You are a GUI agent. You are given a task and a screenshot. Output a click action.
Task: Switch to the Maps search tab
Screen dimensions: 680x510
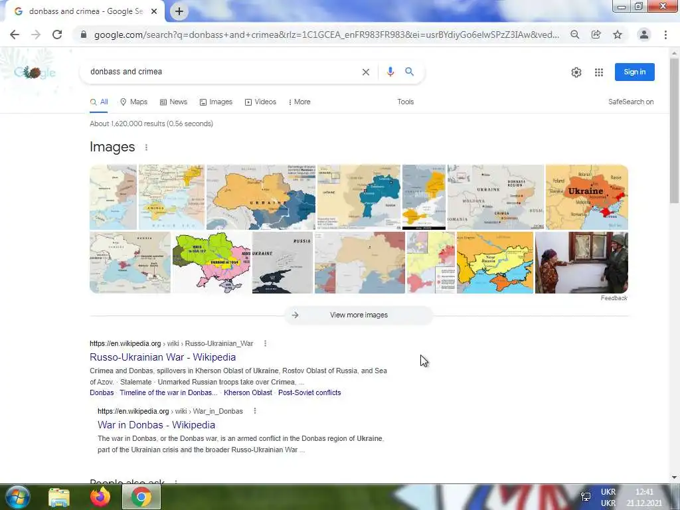[133, 102]
